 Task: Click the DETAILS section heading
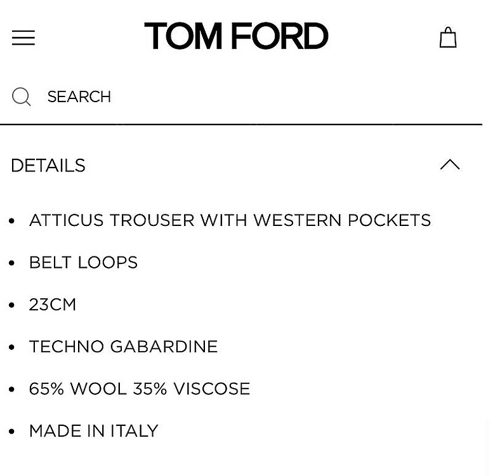pos(48,166)
